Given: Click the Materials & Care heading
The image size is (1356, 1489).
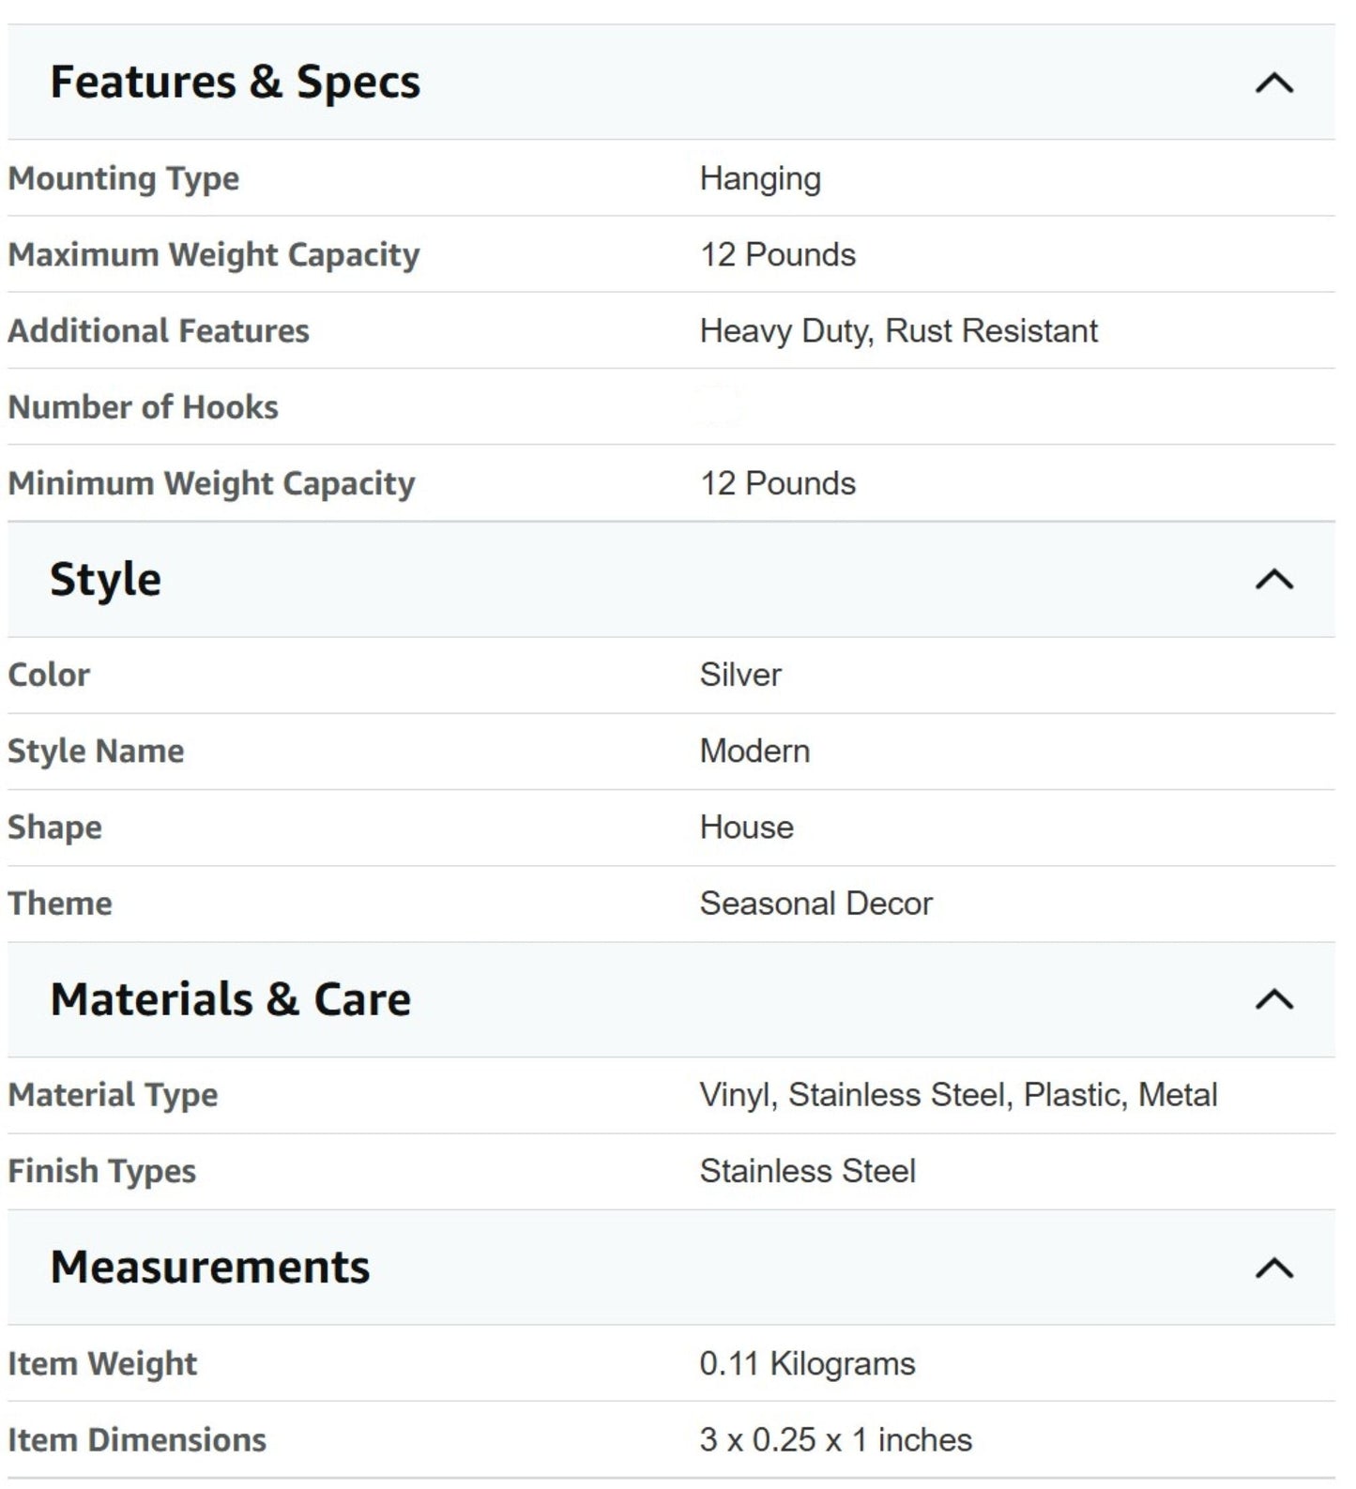Looking at the screenshot, I should click(230, 999).
